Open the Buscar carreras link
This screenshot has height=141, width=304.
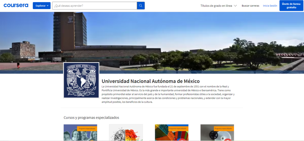pos(250,6)
